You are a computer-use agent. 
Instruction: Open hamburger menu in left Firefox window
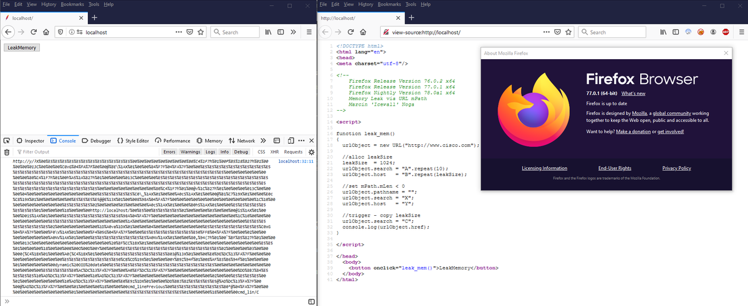click(x=308, y=32)
